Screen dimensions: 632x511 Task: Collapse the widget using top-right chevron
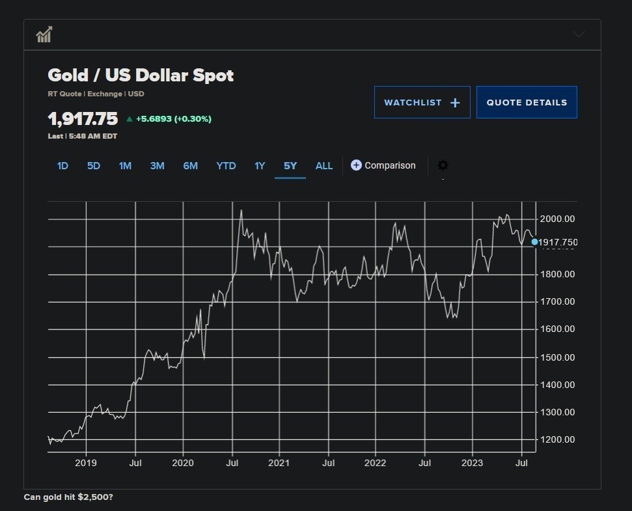pyautogui.click(x=578, y=35)
